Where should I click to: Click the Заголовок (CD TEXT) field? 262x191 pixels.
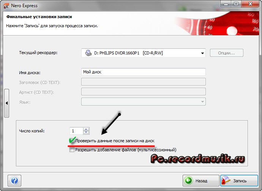(144, 82)
